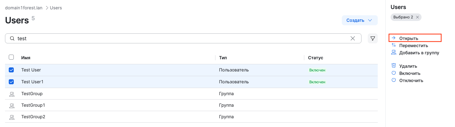Choose Открыть in the actions panel
Viewport: 455px width, 127px height.
click(408, 38)
